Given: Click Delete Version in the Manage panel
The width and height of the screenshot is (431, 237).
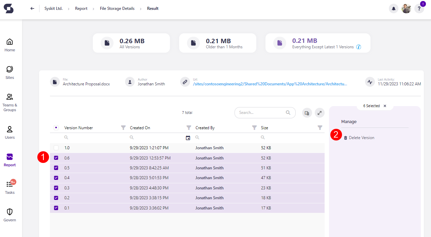Looking at the screenshot, I should point(360,137).
